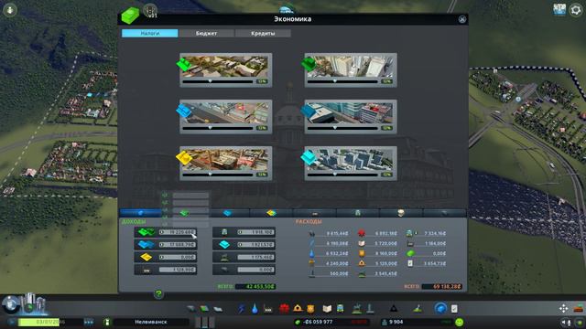Screen dimensions: 586x329
Task: Open the game options gear
Action: (x=576, y=10)
